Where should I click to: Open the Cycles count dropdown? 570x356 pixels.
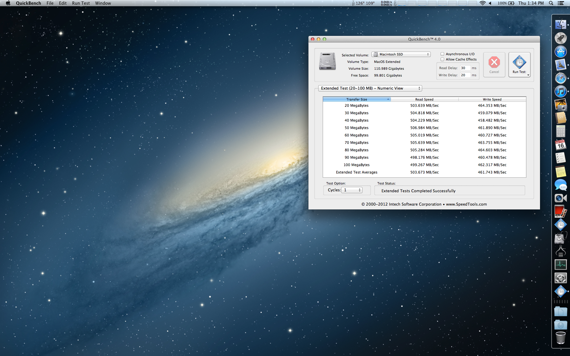tap(352, 190)
